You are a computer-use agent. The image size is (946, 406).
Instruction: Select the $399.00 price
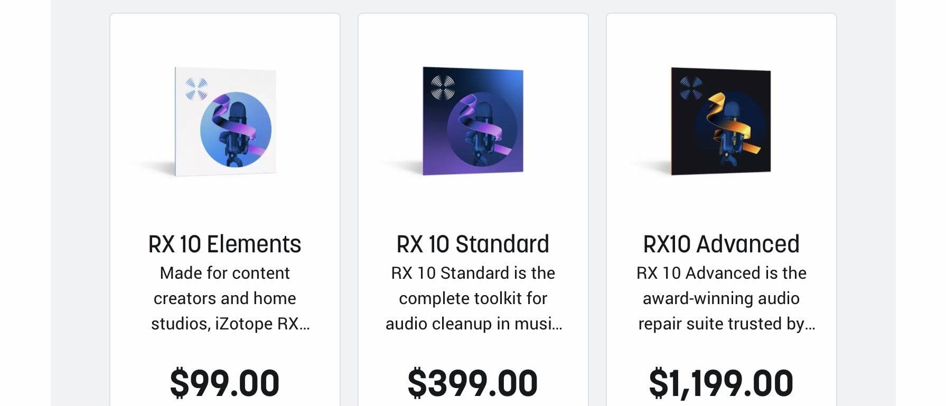[473, 383]
